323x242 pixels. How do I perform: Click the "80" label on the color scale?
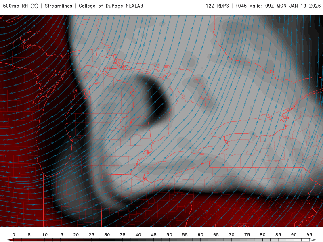(262, 235)
